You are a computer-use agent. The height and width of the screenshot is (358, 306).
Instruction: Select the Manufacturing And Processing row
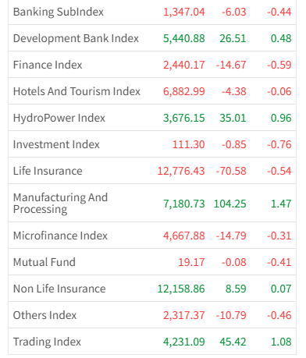click(152, 203)
